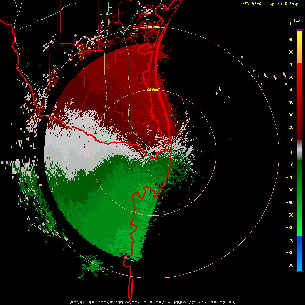Click the 50 value on velocity scale

coord(291,90)
